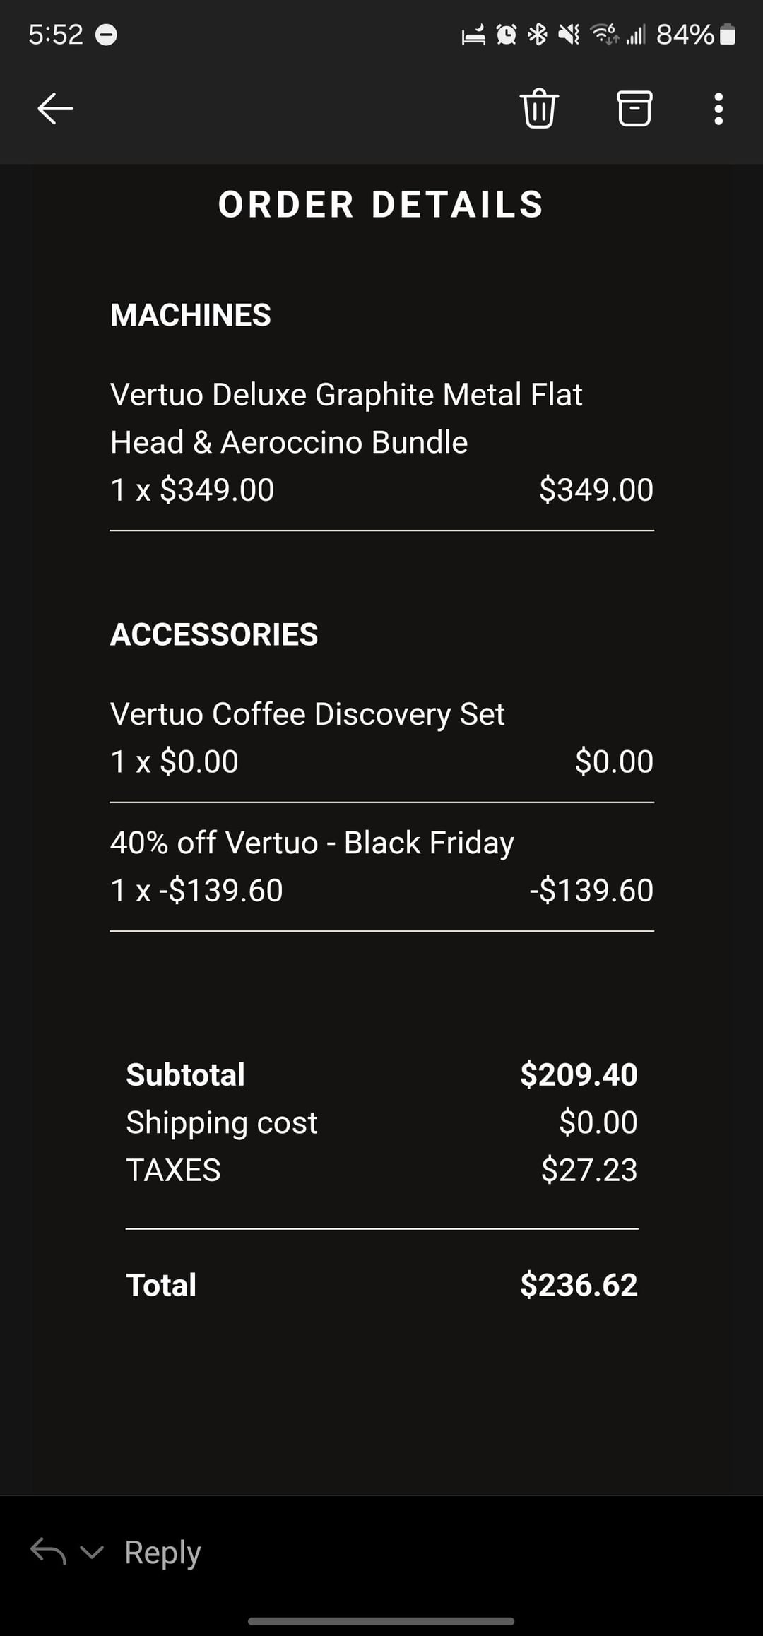Viewport: 763px width, 1636px height.
Task: Delete this email with the trash icon
Action: coord(539,109)
